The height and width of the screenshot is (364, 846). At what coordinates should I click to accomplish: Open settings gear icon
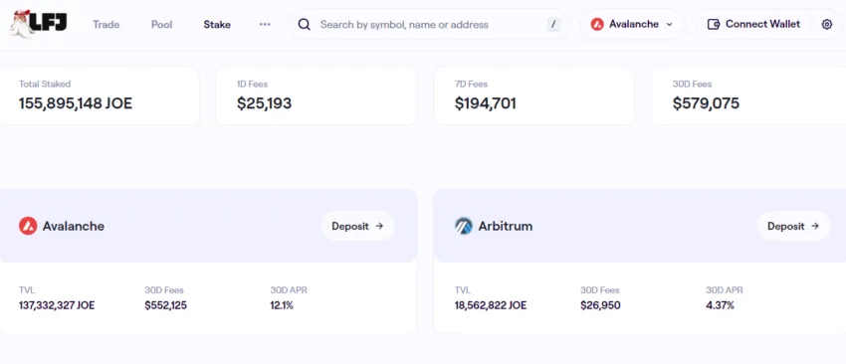click(826, 24)
